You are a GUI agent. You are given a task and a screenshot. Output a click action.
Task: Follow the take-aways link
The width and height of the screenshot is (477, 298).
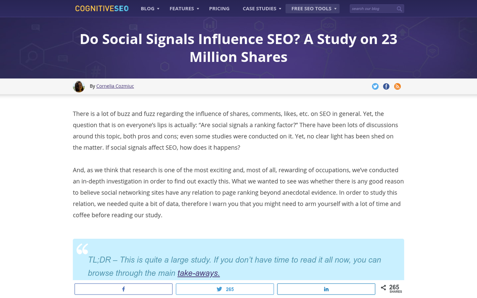pyautogui.click(x=198, y=273)
